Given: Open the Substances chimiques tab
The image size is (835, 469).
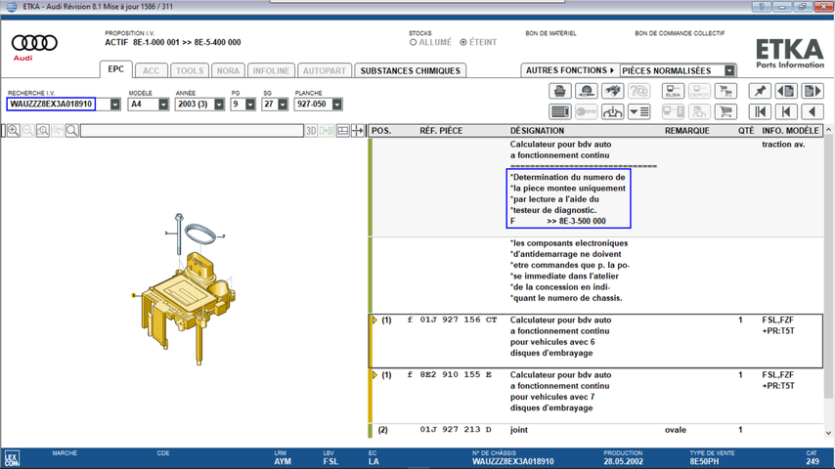Looking at the screenshot, I should [410, 70].
